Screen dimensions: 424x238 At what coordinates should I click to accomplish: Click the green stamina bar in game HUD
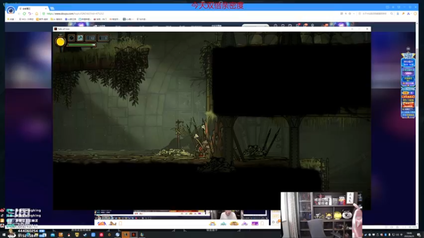pyautogui.click(x=82, y=45)
